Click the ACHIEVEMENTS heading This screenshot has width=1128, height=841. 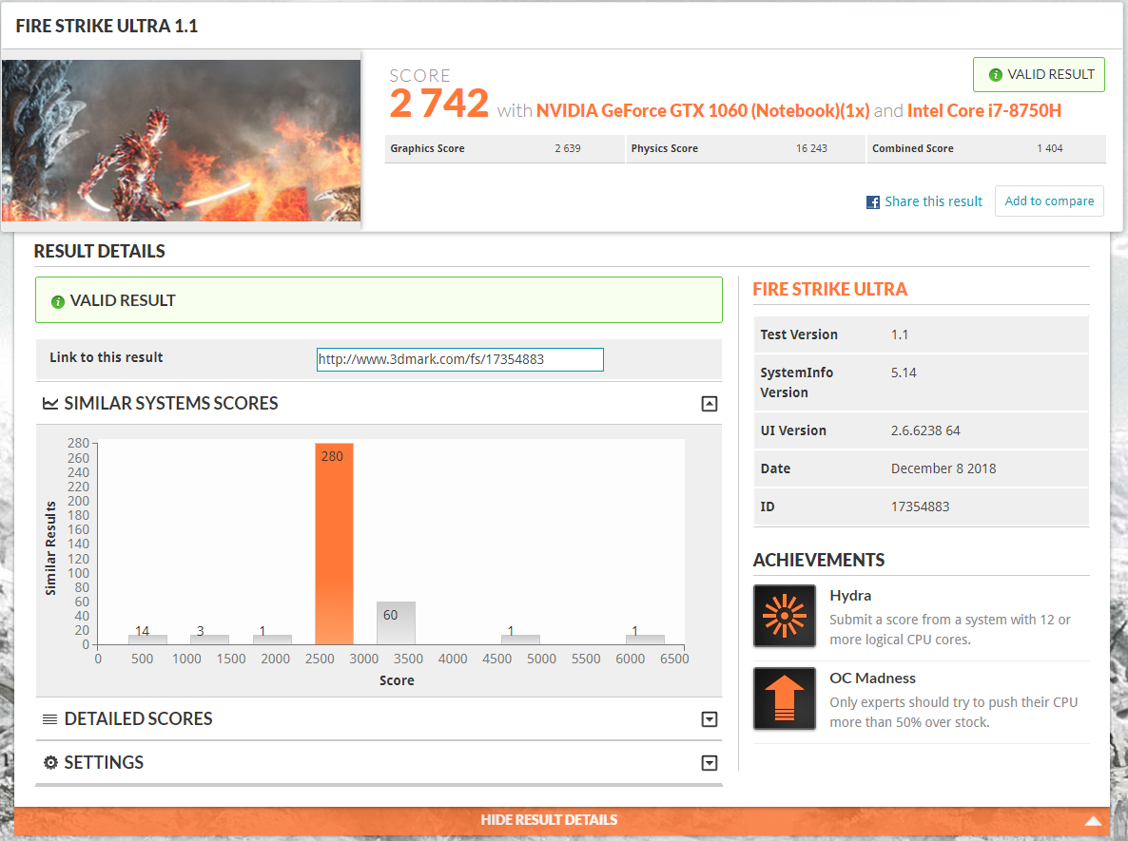click(x=819, y=560)
